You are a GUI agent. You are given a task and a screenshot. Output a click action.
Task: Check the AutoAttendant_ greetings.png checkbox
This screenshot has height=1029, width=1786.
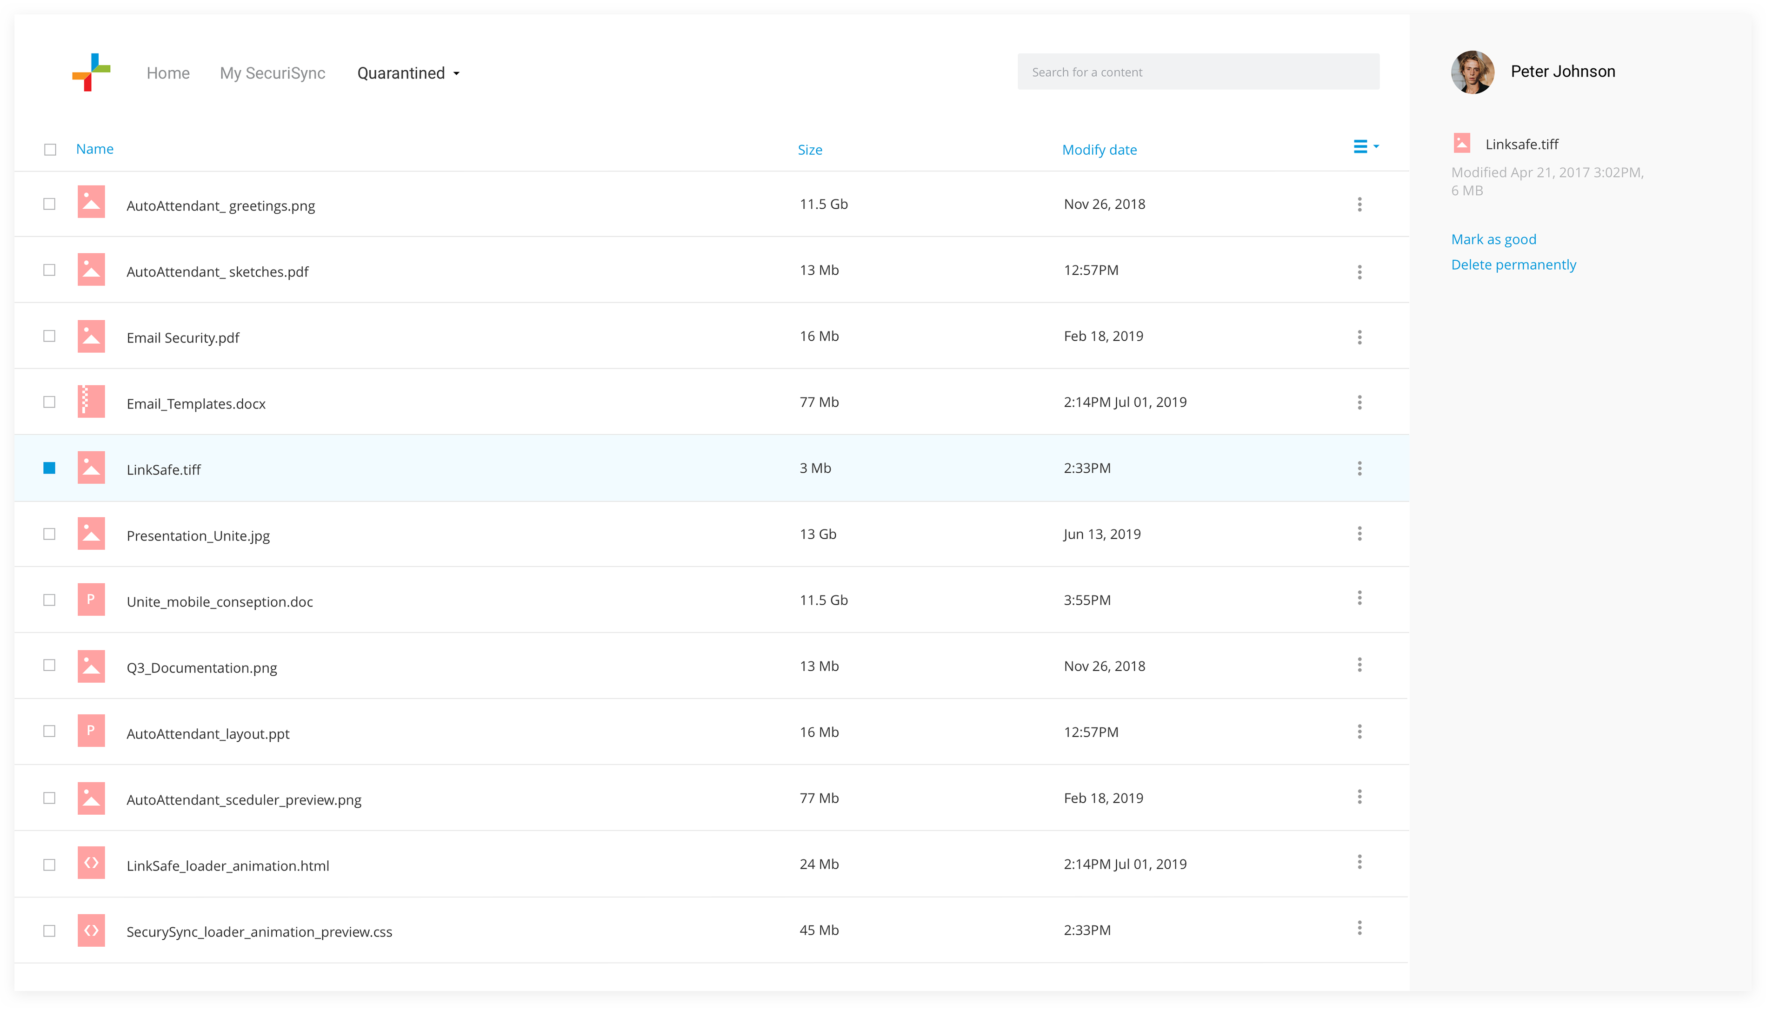tap(49, 204)
